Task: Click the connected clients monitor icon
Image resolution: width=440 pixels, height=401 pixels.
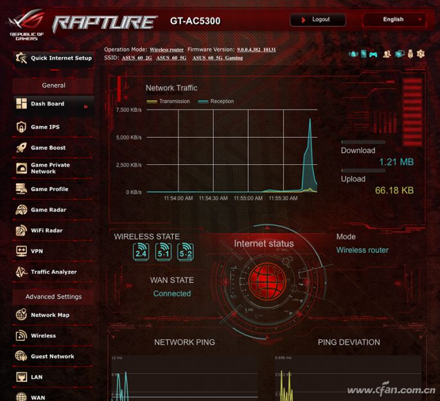Action: [x=400, y=54]
